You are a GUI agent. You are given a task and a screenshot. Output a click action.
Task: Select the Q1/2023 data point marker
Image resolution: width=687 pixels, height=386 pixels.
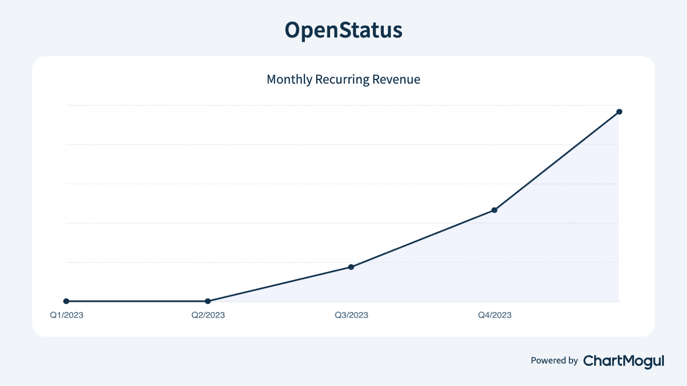[x=66, y=301]
